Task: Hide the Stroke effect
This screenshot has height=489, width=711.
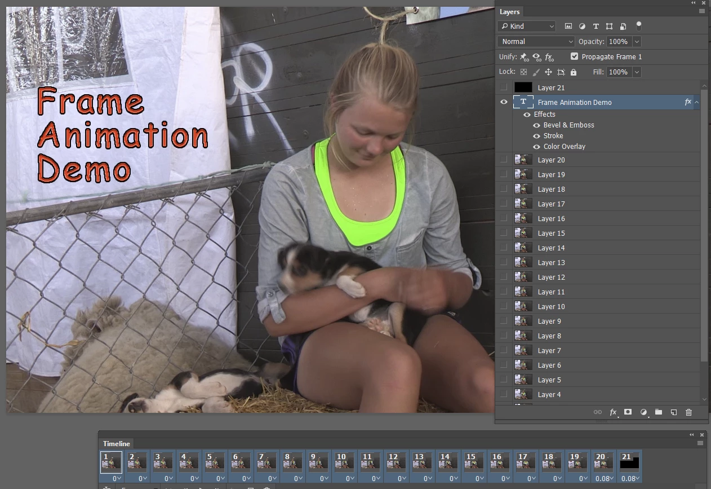Action: [537, 136]
